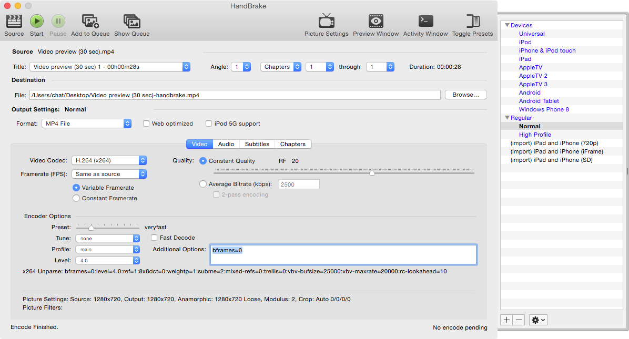
Task: Show the Activity Window log
Action: click(x=425, y=22)
